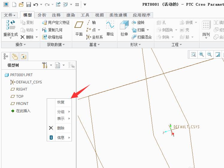This screenshot has height=168, width=224.
Task: Open dropdown arrow next to 删除 in ribbon
Action: click(37, 37)
